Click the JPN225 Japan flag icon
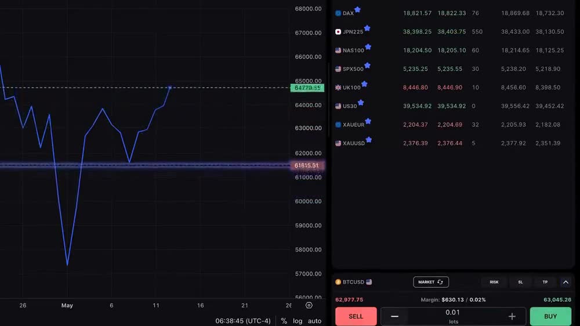The height and width of the screenshot is (326, 580). coord(338,32)
